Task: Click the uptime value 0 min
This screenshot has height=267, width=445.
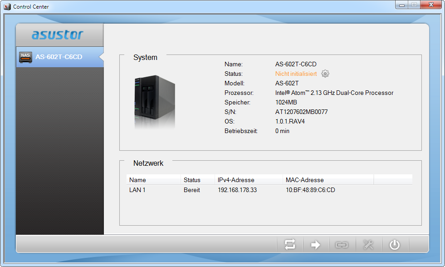Action: tap(283, 131)
